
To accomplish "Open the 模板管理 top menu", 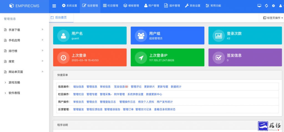I will [x=131, y=6].
